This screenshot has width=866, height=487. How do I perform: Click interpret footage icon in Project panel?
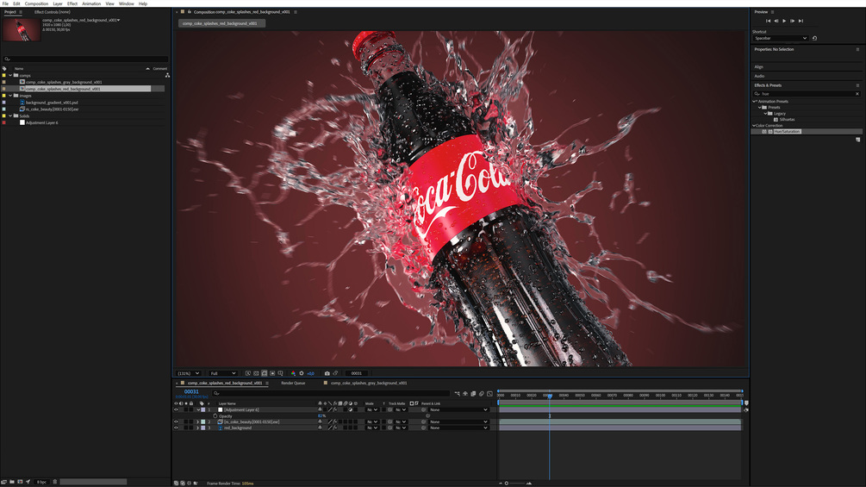(x=3, y=482)
